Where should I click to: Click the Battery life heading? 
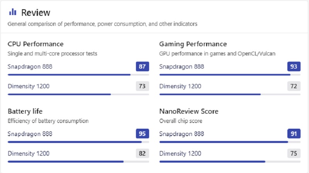[x=25, y=111]
